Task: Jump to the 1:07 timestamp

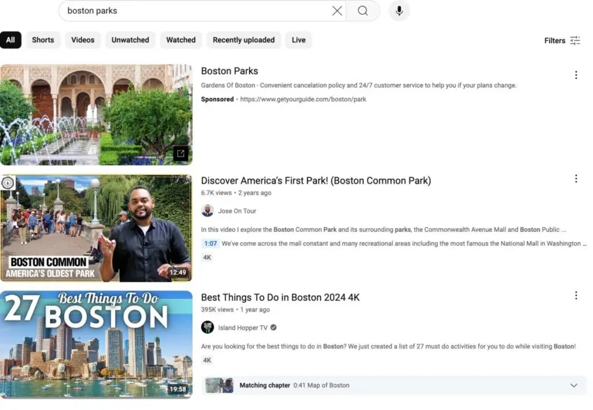Action: tap(210, 244)
